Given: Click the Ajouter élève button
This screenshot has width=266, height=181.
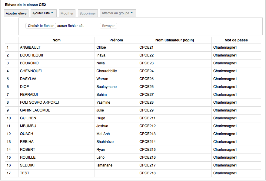Looking at the screenshot, I should point(16,13).
